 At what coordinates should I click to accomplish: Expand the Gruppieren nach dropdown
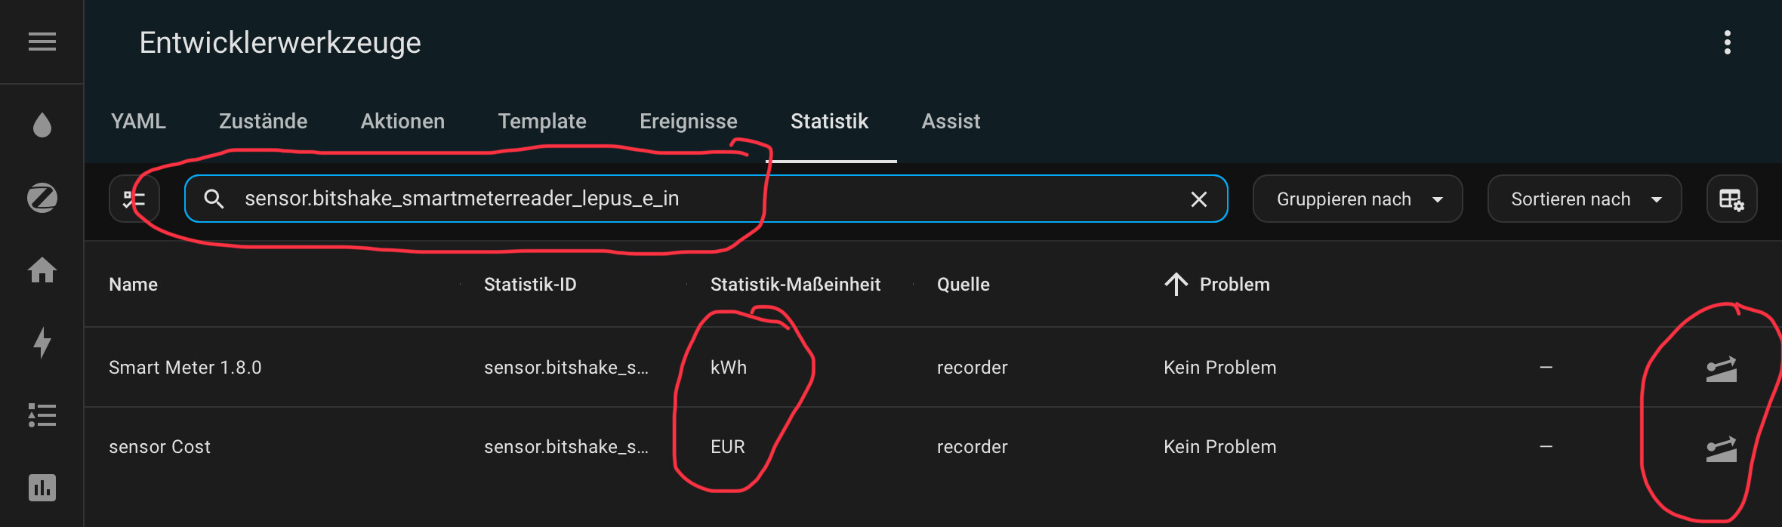[1357, 199]
